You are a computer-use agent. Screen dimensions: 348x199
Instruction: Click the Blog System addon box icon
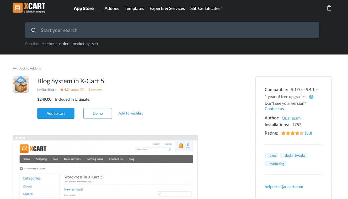pyautogui.click(x=21, y=84)
